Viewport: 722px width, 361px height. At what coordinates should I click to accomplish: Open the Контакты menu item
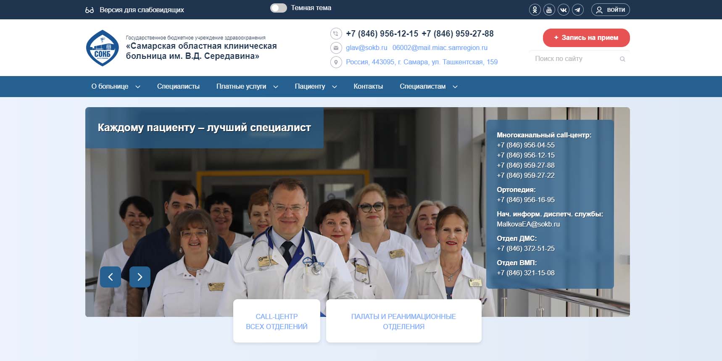pos(368,87)
